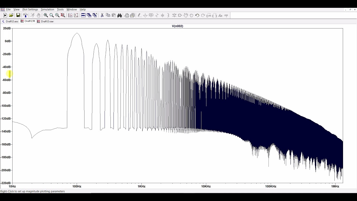
Task: Click the Mirror component icon
Action: [214, 15]
